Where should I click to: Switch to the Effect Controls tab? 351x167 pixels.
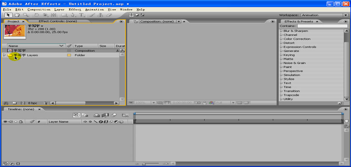click(58, 21)
